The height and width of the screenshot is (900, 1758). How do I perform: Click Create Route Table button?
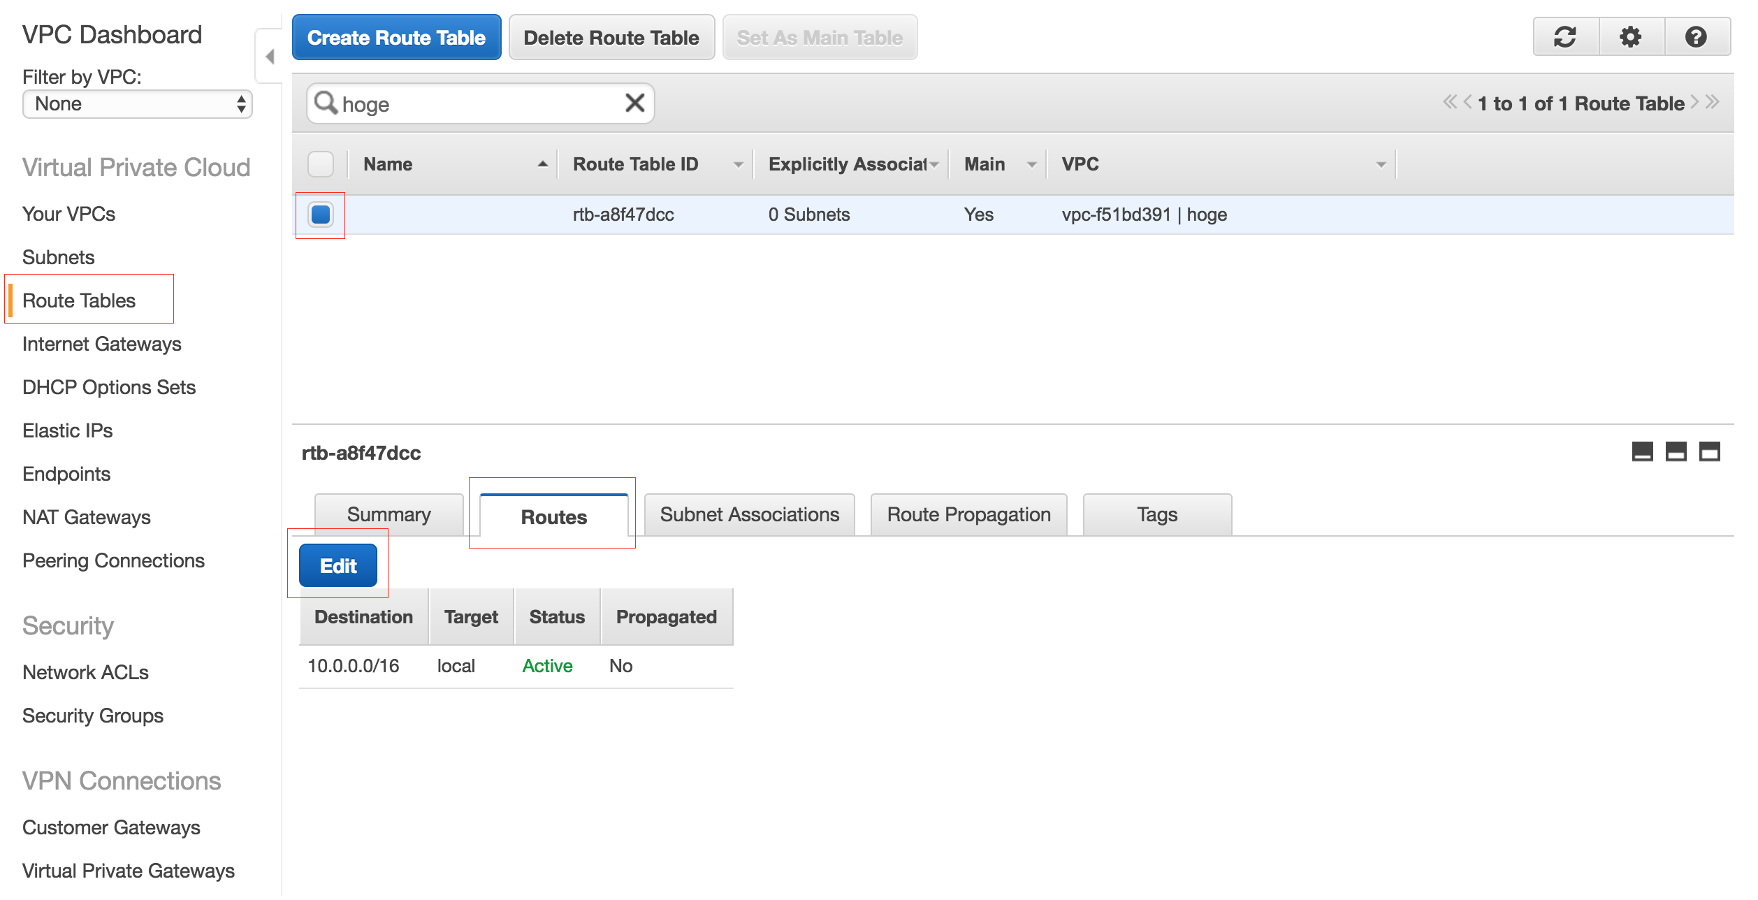click(x=397, y=38)
